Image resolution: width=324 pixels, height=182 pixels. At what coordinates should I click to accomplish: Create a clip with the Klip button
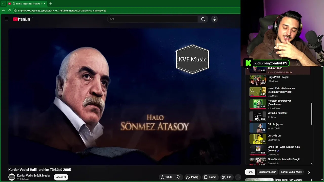click(227, 177)
